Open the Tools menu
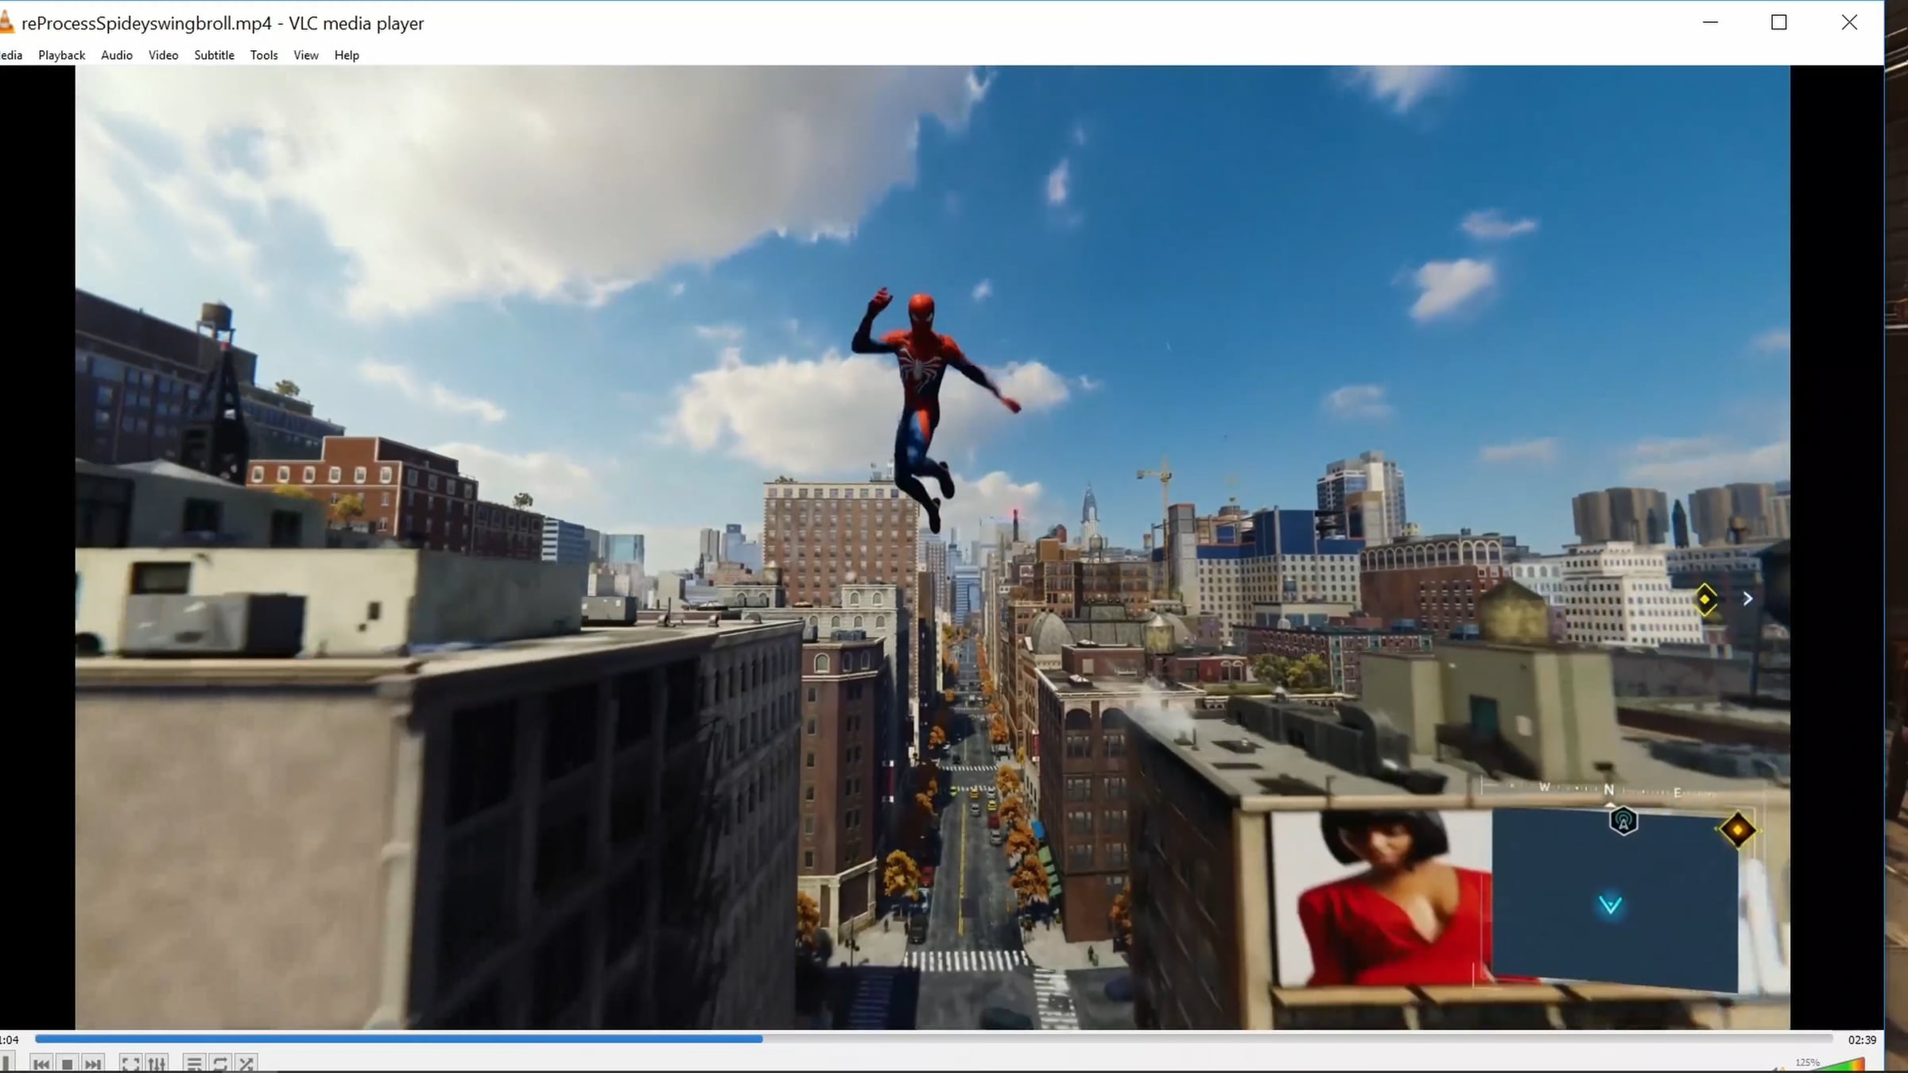 [264, 55]
